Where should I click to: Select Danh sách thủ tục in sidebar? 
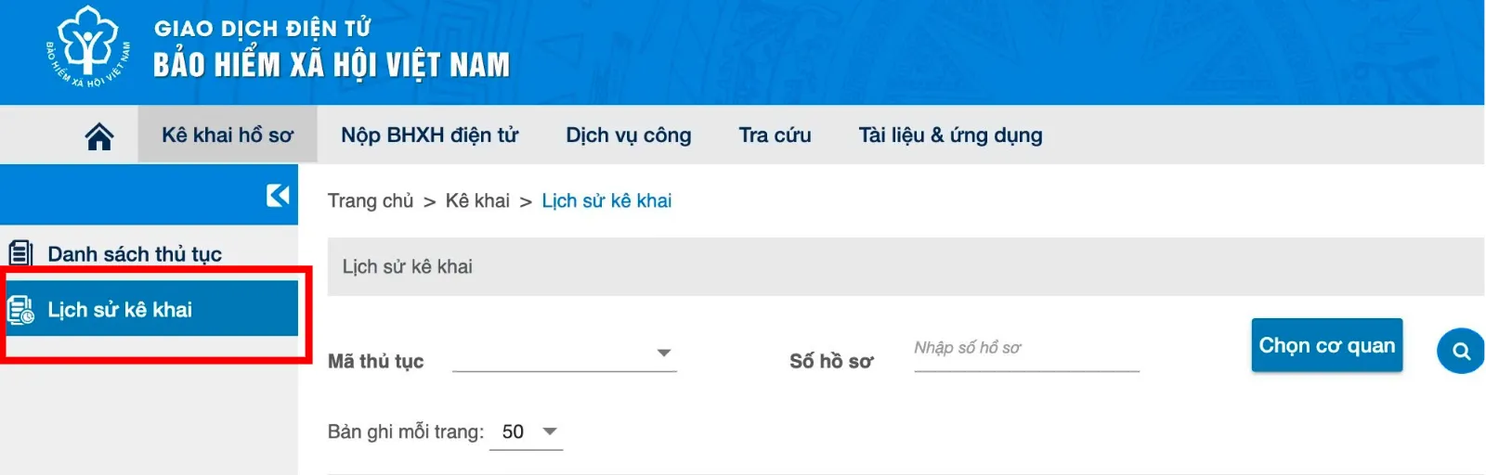tap(135, 254)
